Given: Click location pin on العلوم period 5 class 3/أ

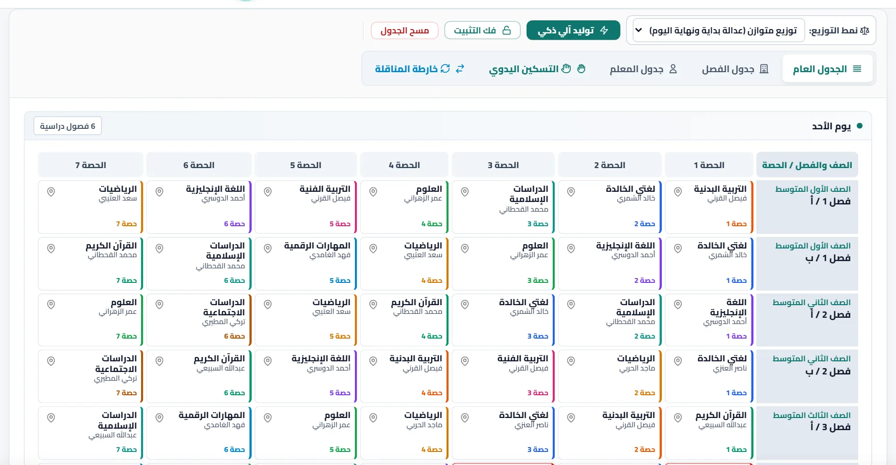Looking at the screenshot, I should [x=267, y=418].
